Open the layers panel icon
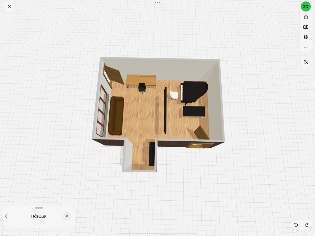The image size is (315, 236). coord(306,37)
